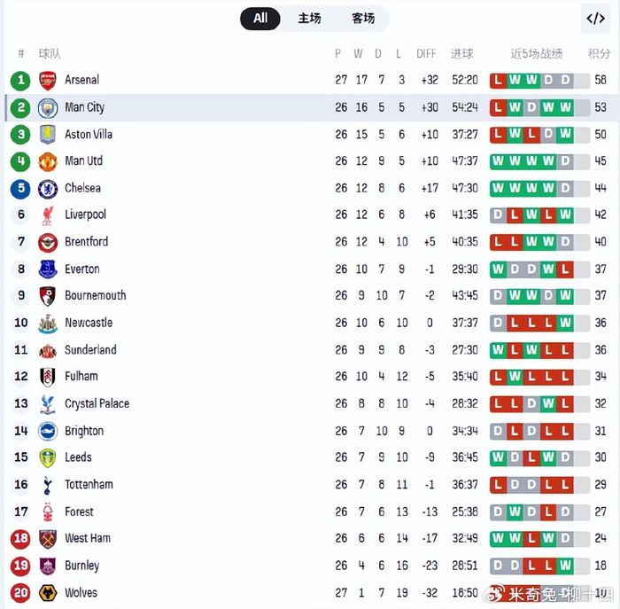Click the Liverpool crest icon

(48, 215)
